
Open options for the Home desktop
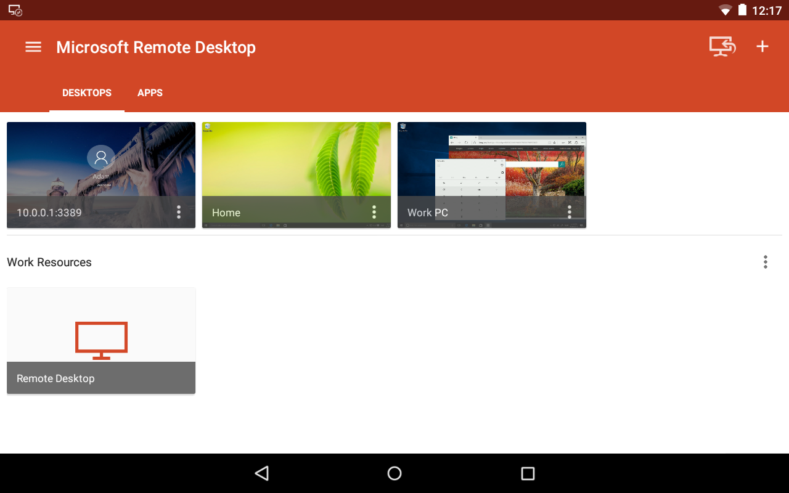(374, 212)
